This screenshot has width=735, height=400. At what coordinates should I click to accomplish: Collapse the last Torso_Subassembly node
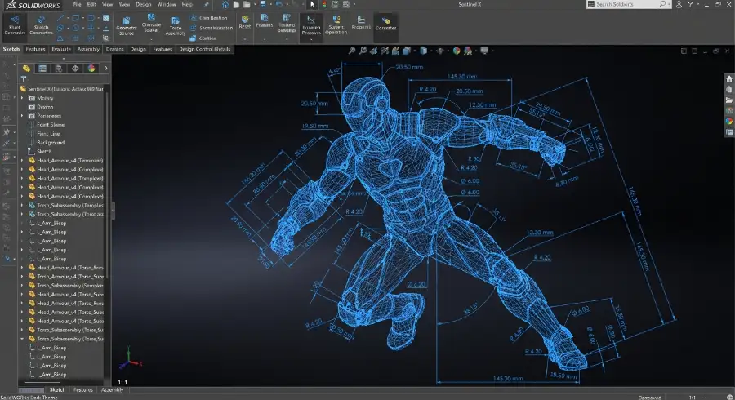coord(22,339)
